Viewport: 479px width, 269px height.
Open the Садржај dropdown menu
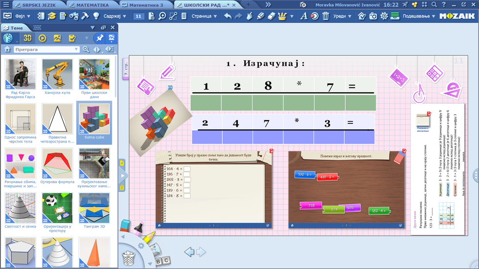[114, 16]
